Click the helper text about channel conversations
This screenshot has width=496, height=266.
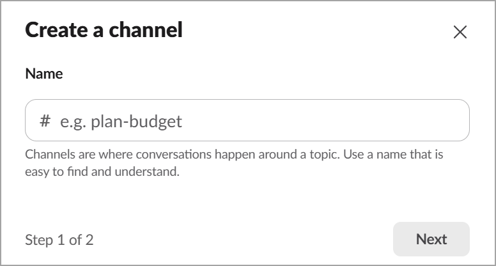click(234, 155)
